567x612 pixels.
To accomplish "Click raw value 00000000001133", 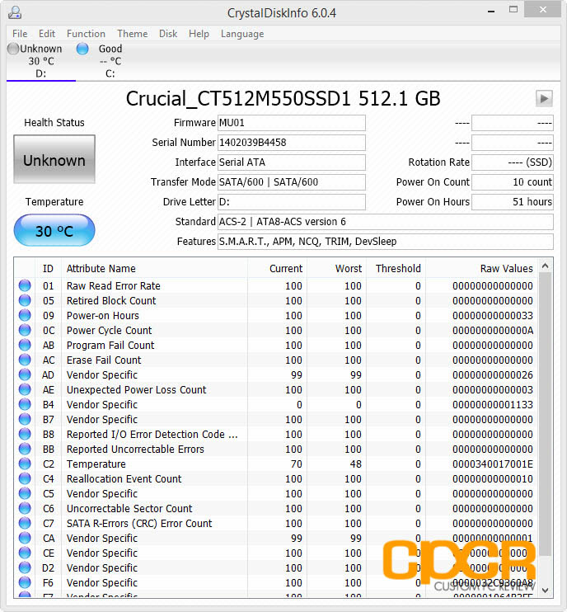I will (x=493, y=404).
